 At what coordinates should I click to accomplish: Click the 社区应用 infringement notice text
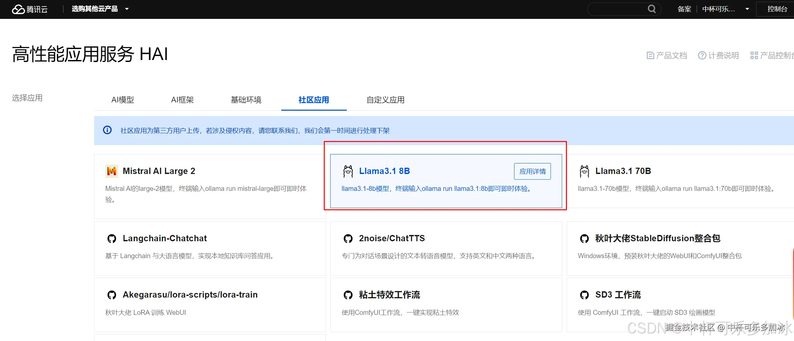[x=255, y=131]
